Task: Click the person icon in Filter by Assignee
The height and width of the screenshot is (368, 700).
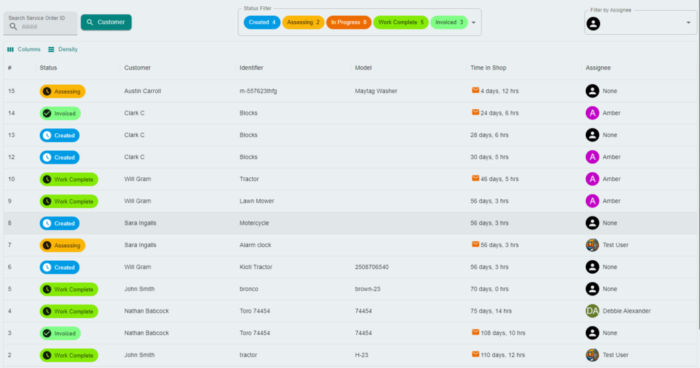Action: (593, 24)
